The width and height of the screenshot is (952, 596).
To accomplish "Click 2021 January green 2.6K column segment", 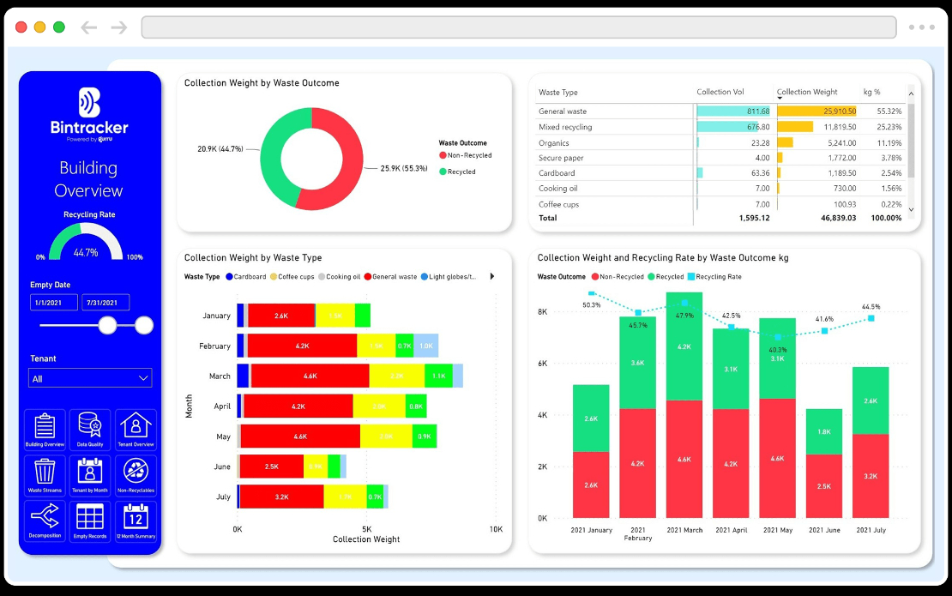I will [591, 418].
